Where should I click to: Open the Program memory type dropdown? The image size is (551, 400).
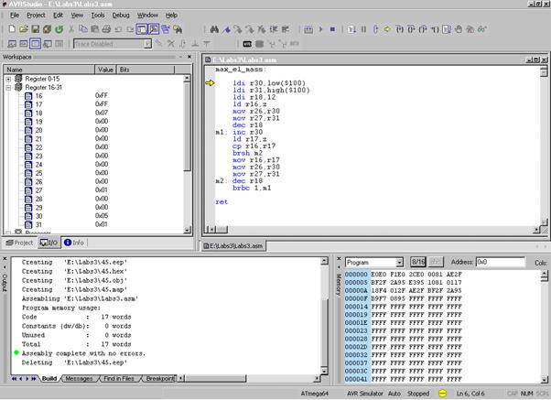[x=398, y=262]
